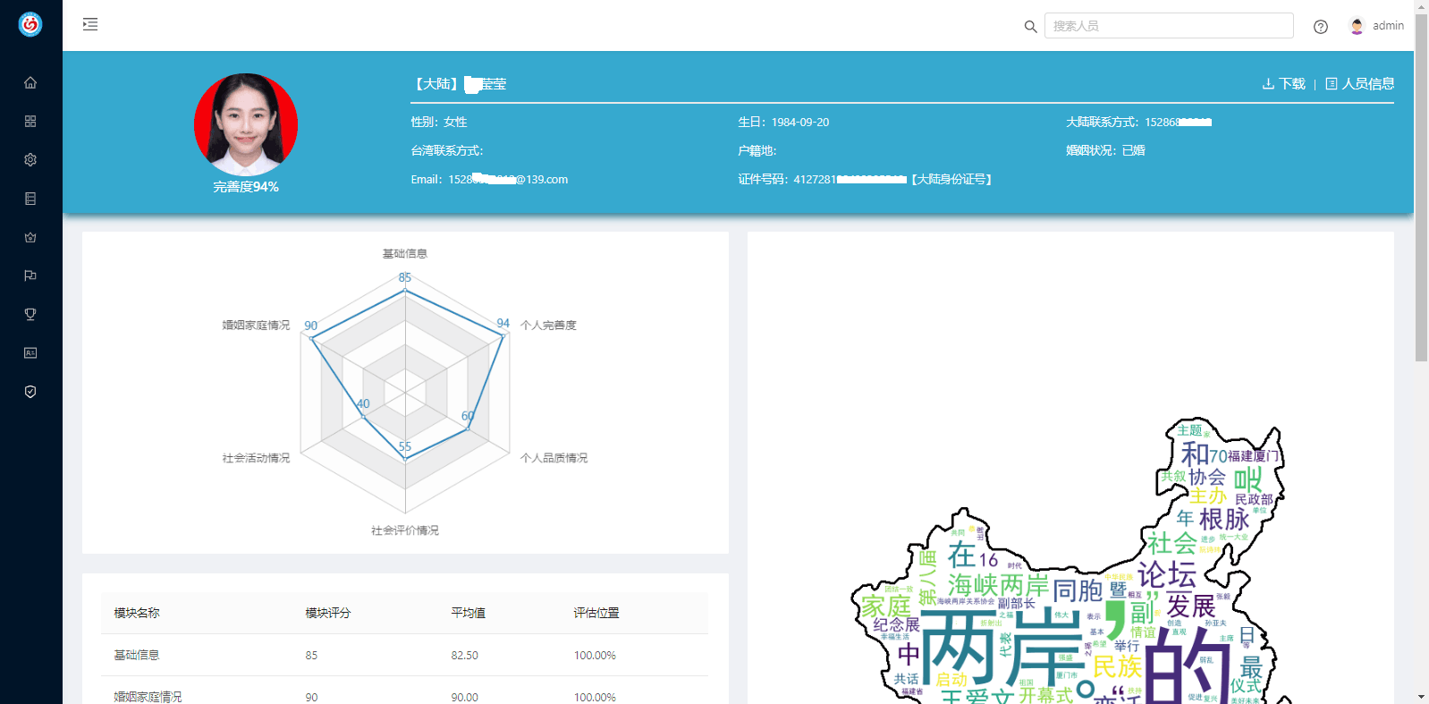Screen dimensions: 1429x704
Task: Select the crown icon in sidebar
Action: (30, 237)
